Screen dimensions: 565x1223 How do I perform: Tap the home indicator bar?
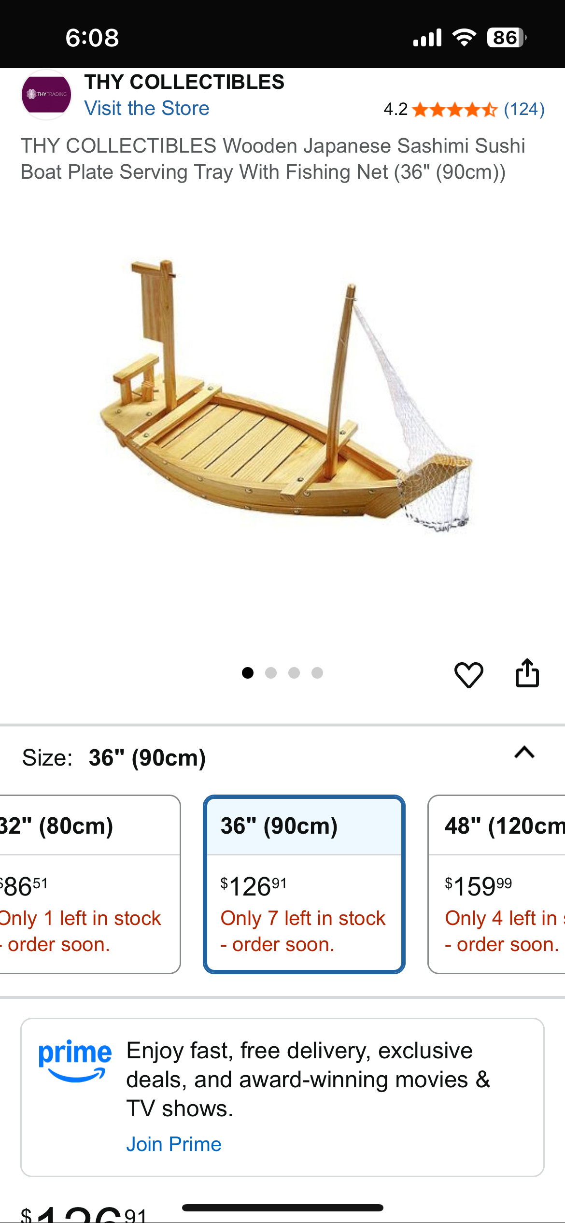click(282, 1208)
